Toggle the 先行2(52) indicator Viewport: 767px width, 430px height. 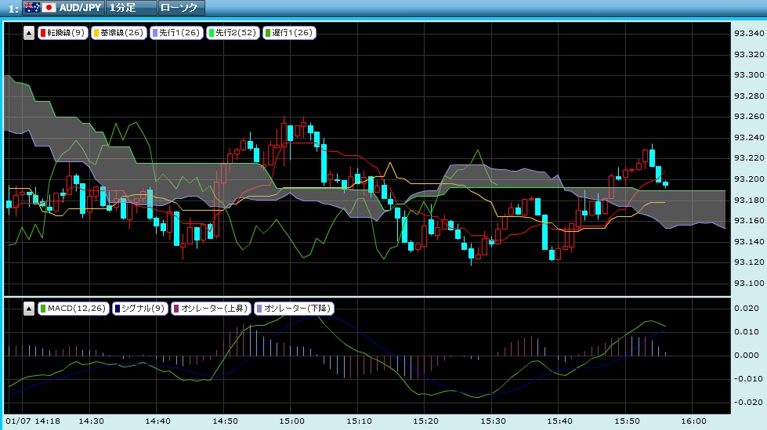point(233,33)
